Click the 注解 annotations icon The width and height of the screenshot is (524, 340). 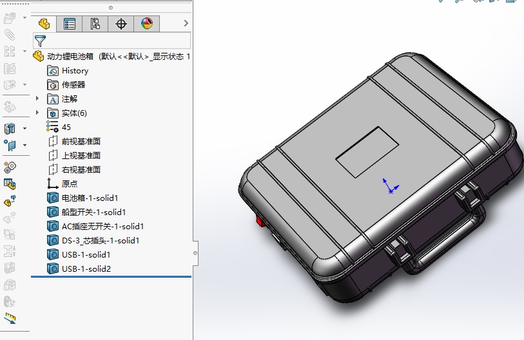(x=53, y=99)
